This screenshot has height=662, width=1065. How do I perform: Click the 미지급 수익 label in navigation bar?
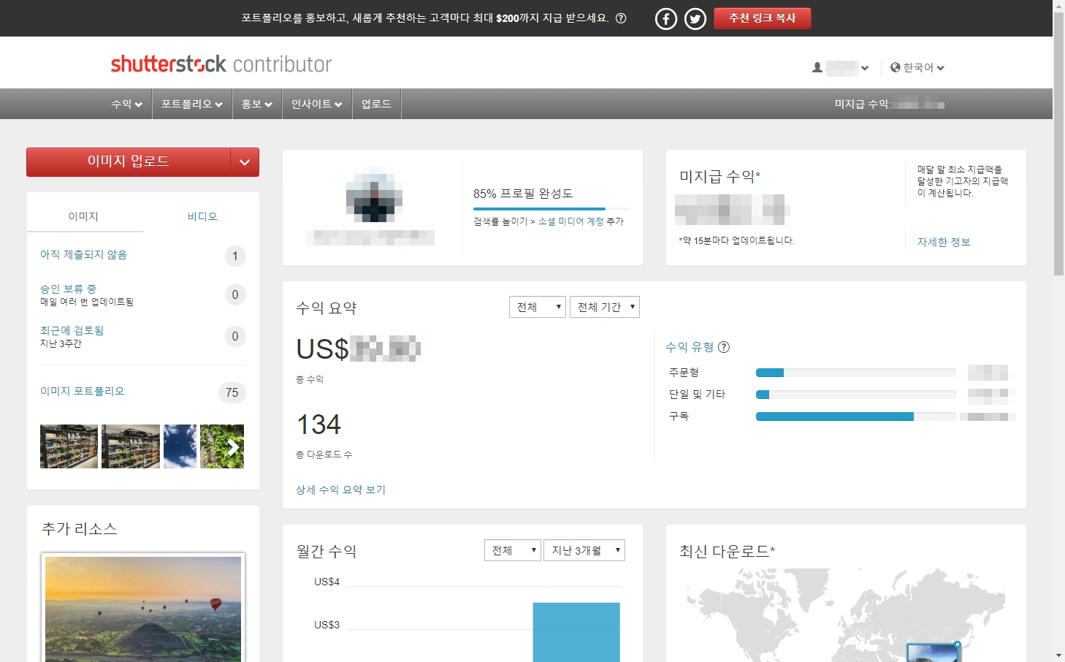pyautogui.click(x=863, y=104)
